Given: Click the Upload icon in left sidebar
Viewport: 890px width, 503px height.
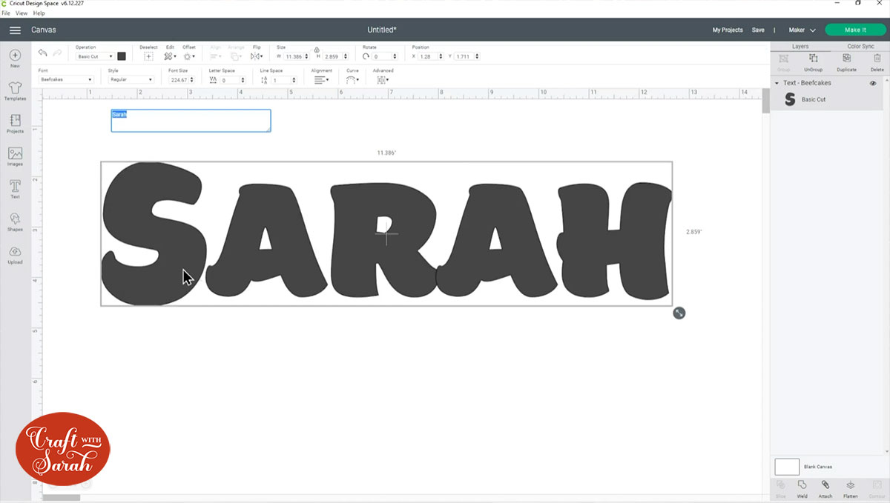Looking at the screenshot, I should (x=15, y=256).
